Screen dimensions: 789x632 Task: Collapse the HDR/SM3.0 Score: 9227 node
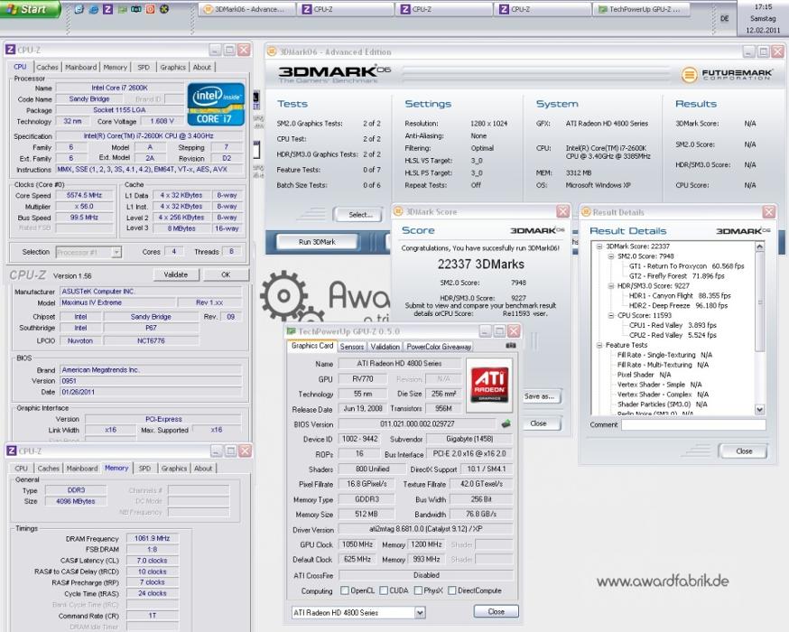click(x=611, y=286)
